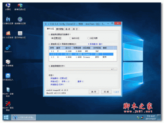
Task: Click the 序号 column header
Action: pos(52,48)
